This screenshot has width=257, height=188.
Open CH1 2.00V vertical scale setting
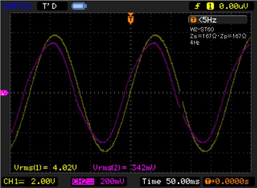pyautogui.click(x=45, y=182)
